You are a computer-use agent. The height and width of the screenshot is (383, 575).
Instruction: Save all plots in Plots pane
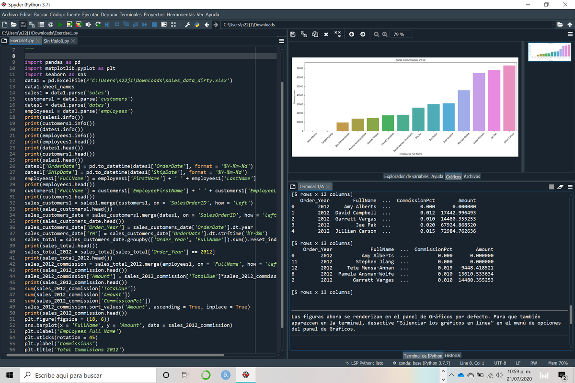[x=304, y=34]
